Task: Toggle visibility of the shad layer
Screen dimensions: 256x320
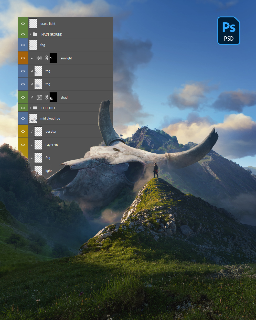Action: point(23,97)
